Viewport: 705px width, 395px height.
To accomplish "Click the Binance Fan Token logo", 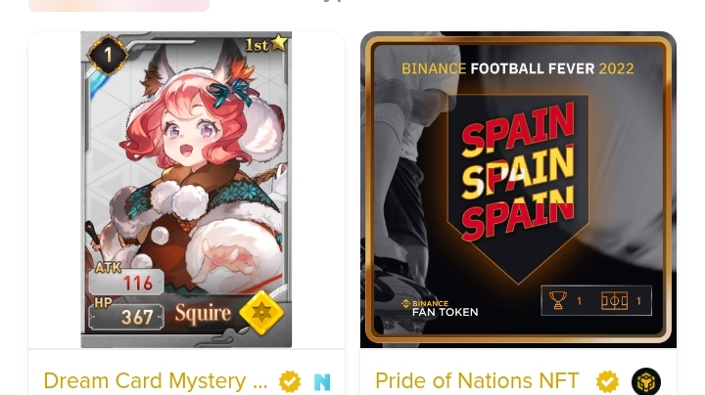I will [440, 308].
